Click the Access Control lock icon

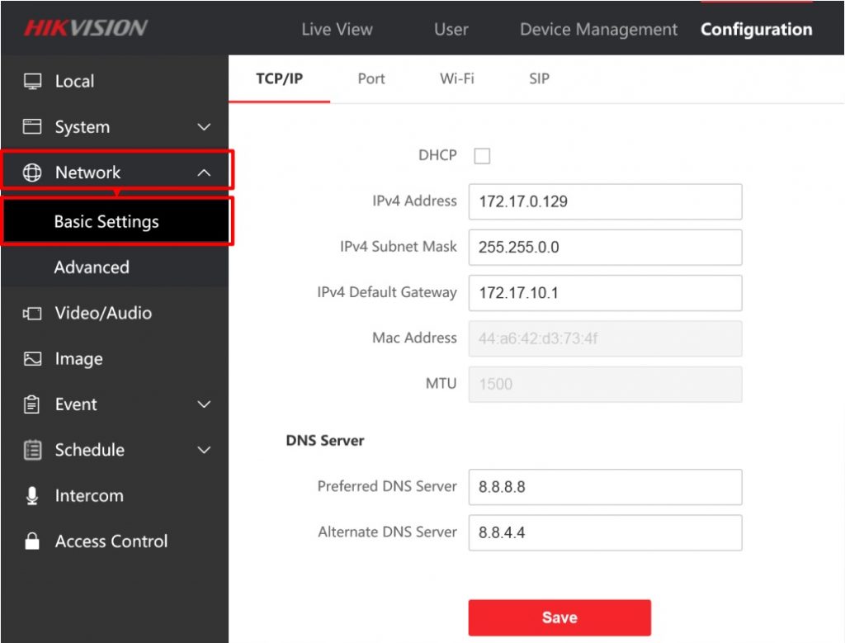pos(32,541)
